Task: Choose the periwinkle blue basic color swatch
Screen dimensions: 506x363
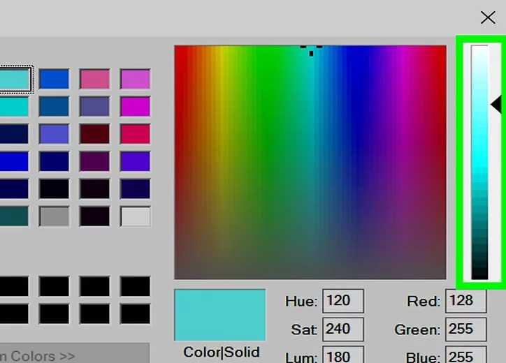Action: [54, 134]
